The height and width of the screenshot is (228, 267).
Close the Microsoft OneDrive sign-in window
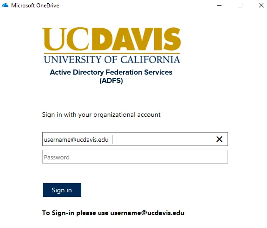261,5
